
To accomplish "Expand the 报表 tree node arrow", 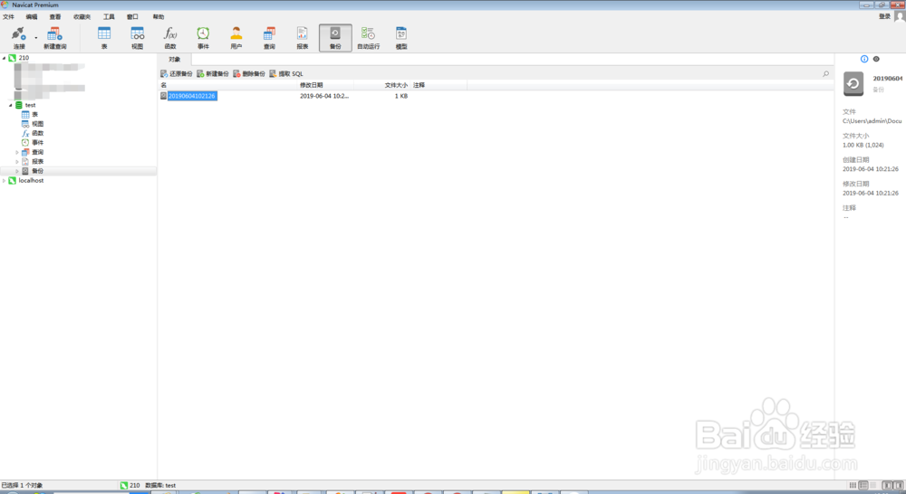I will tap(16, 162).
